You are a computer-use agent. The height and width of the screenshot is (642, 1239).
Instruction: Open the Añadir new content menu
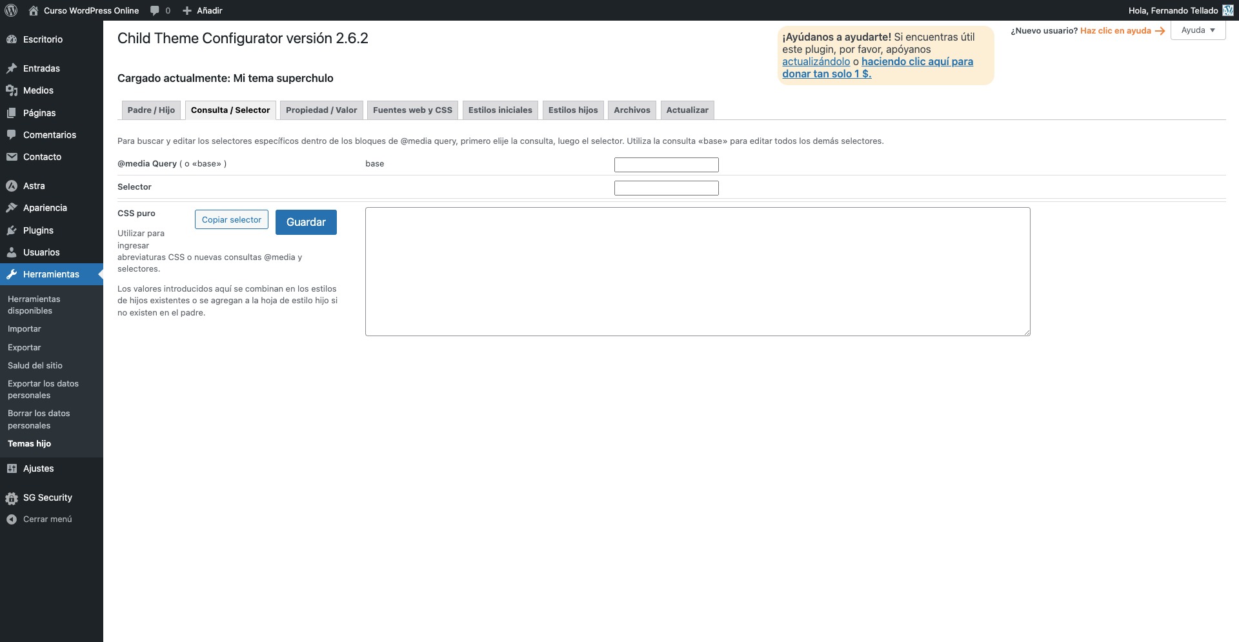203,10
